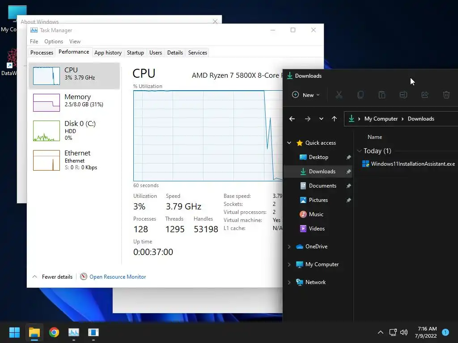Screen dimensions: 458x343
Task: Expand the OneDrive tree node
Action: (289, 247)
